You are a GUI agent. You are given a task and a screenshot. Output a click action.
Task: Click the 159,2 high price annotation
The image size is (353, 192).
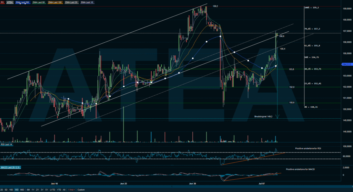coord(215,6)
